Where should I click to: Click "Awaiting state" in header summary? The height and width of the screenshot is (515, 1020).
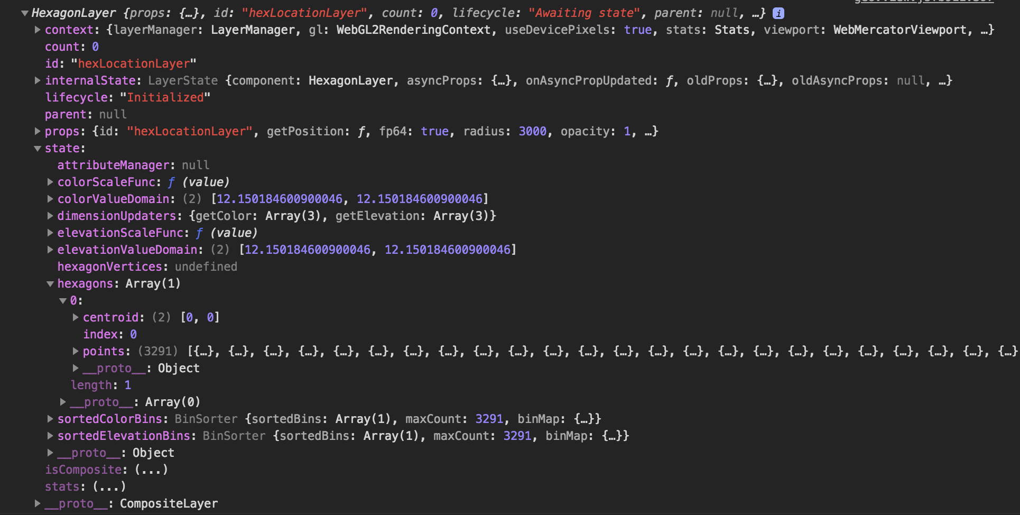click(x=584, y=13)
